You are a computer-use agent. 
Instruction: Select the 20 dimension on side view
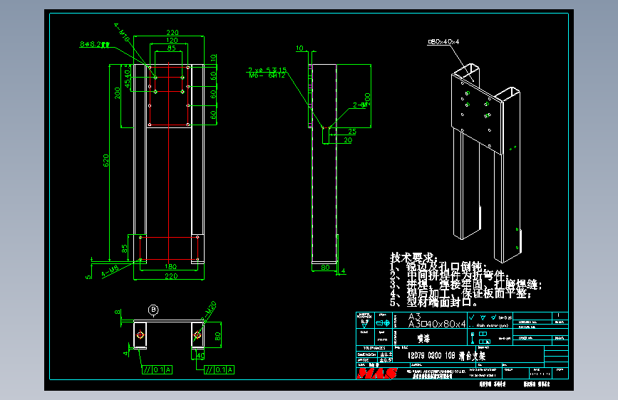point(348,140)
